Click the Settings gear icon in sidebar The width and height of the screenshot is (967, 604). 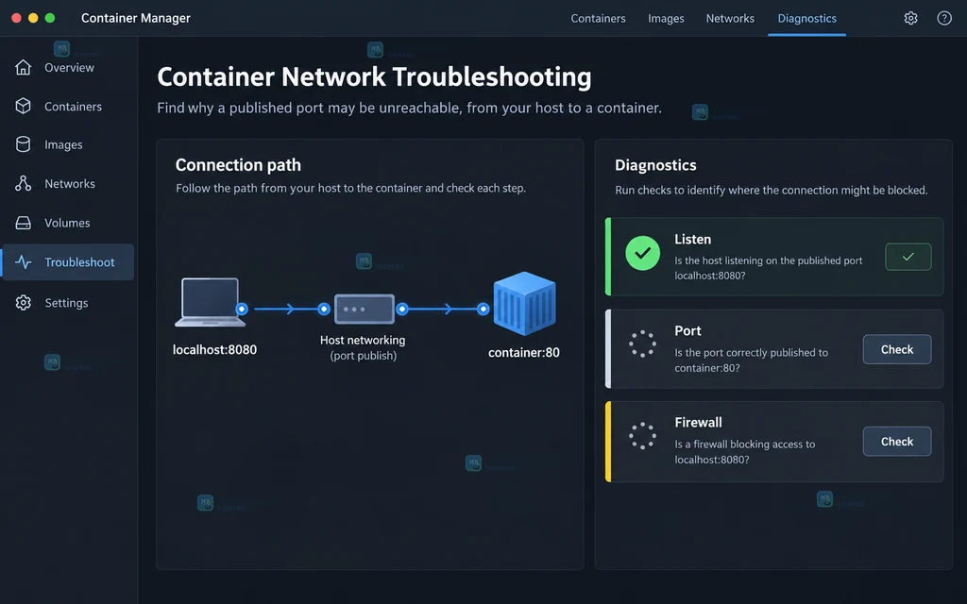[x=24, y=303]
